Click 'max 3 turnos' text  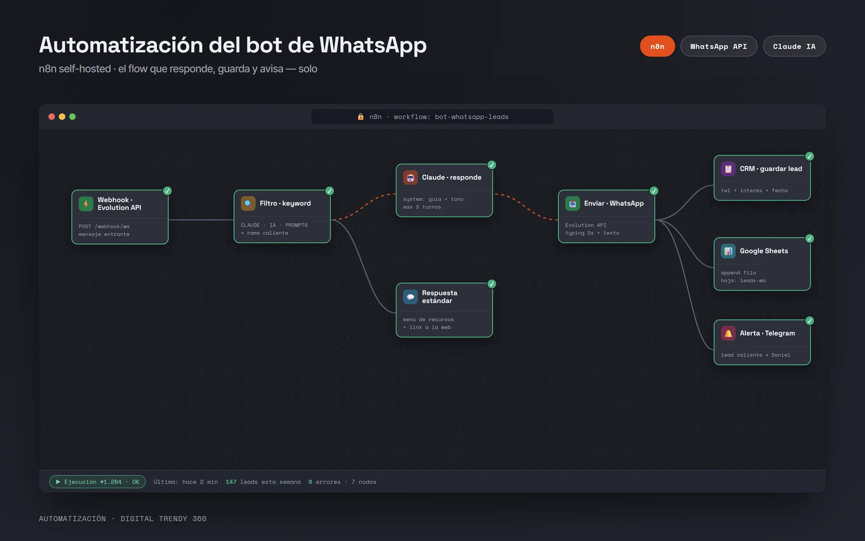click(422, 207)
